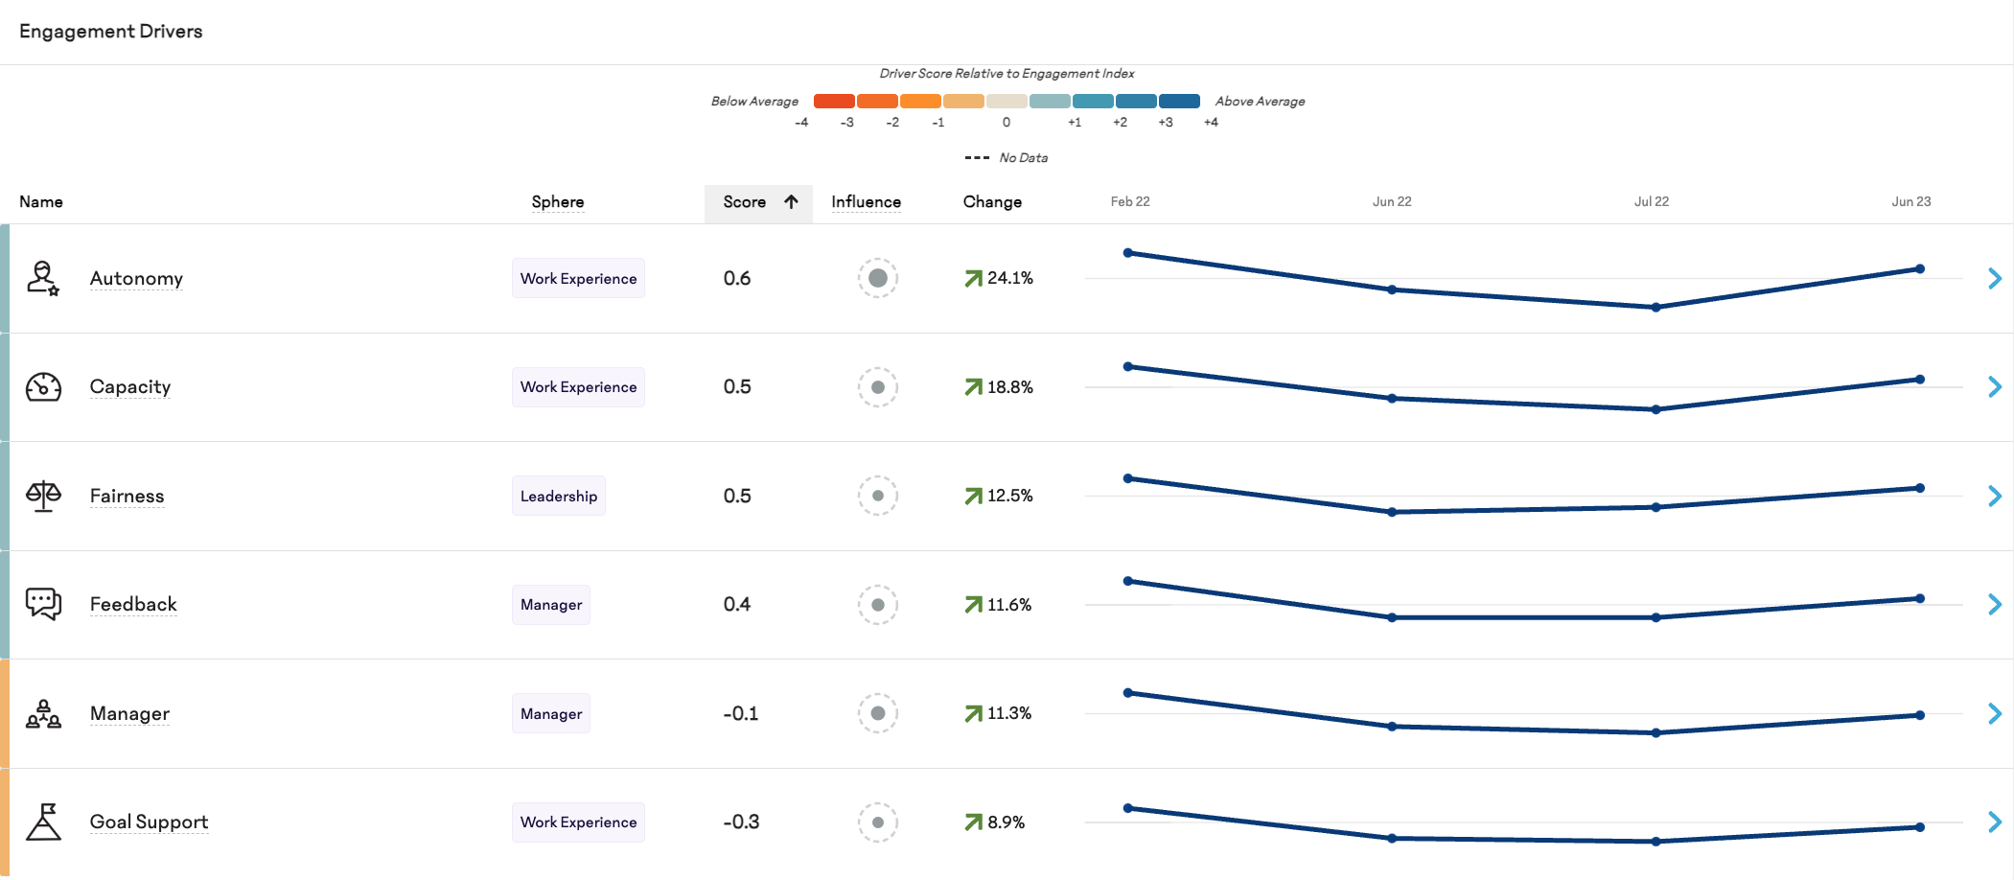2014x880 pixels.
Task: Click the Work Experience tag in Capacity row
Action: (578, 387)
